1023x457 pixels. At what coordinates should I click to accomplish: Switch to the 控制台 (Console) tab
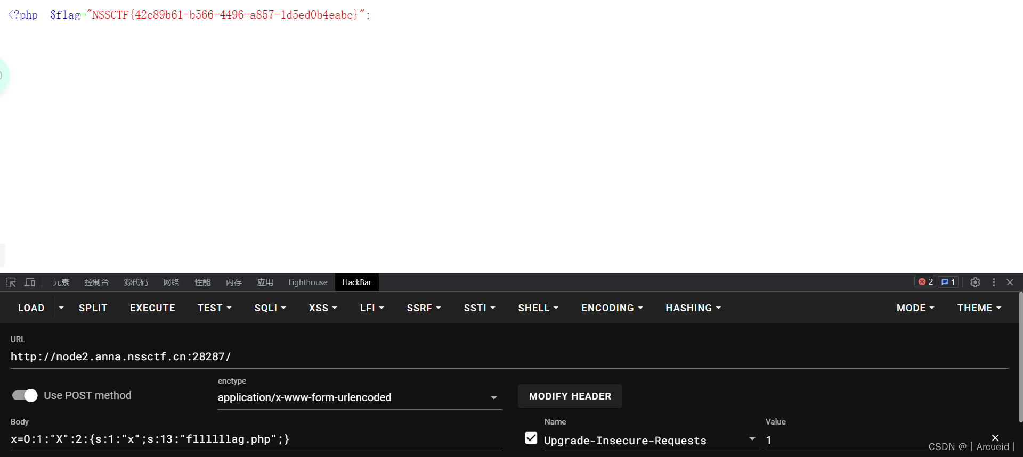click(x=96, y=282)
